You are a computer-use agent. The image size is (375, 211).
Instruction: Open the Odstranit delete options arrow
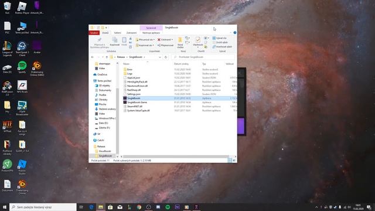(x=172, y=40)
